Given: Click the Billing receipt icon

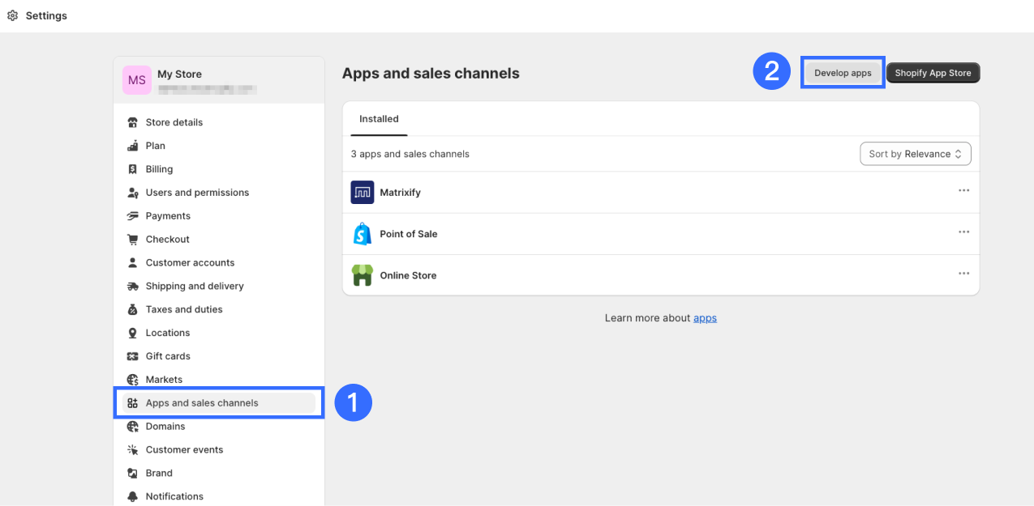Looking at the screenshot, I should (133, 169).
